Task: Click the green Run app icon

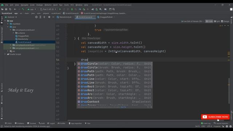Action: pos(60,9)
